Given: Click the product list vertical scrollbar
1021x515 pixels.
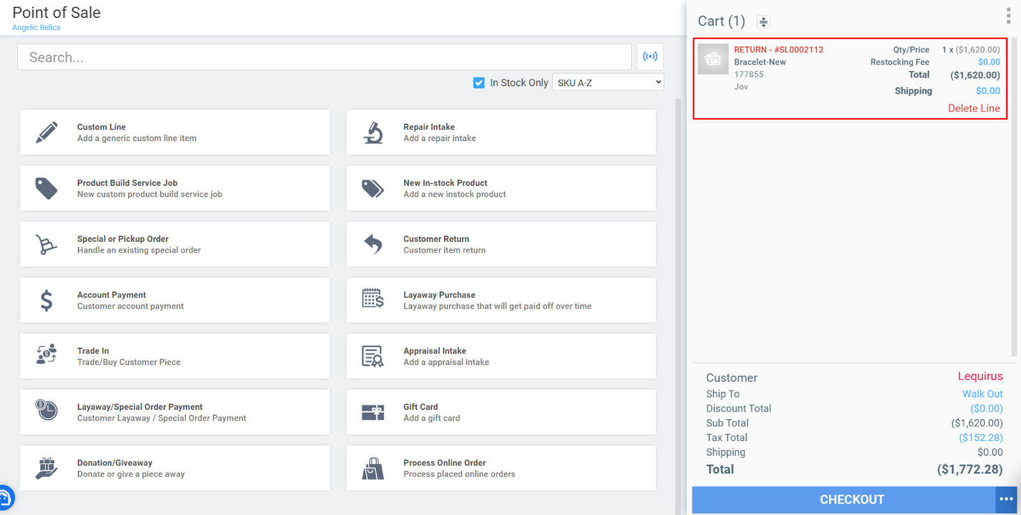Looking at the screenshot, I should (x=678, y=306).
